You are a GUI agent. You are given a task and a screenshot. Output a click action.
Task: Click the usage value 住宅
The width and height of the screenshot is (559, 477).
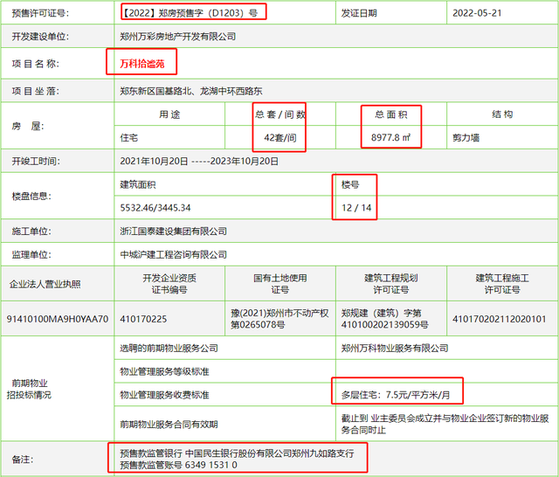pyautogui.click(x=128, y=137)
